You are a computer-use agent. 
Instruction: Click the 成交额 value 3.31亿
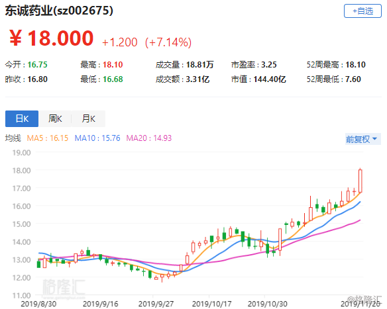tap(197, 79)
